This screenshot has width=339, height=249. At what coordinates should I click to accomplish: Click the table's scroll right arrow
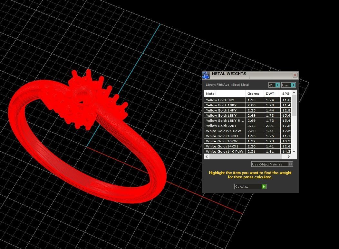tap(289, 157)
